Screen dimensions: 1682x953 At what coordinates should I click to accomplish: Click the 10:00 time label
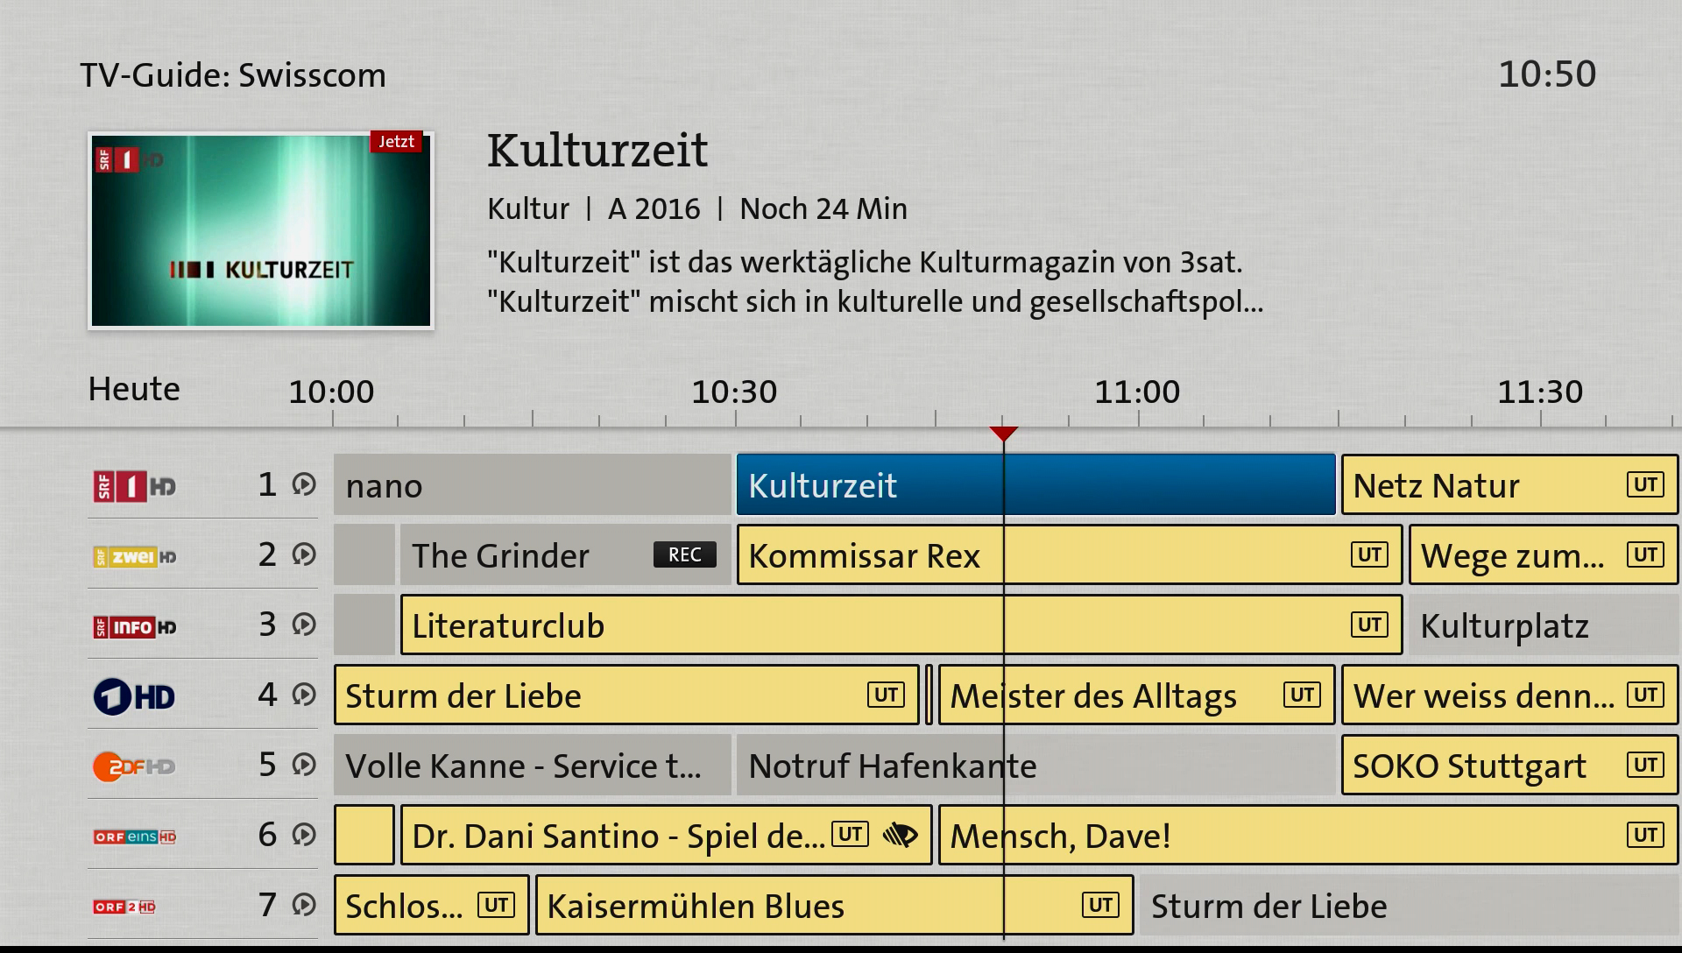(x=331, y=392)
